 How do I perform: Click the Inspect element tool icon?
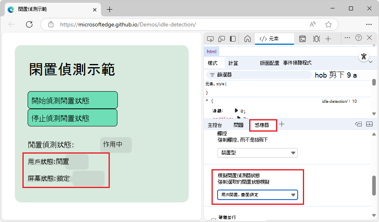[210, 39]
